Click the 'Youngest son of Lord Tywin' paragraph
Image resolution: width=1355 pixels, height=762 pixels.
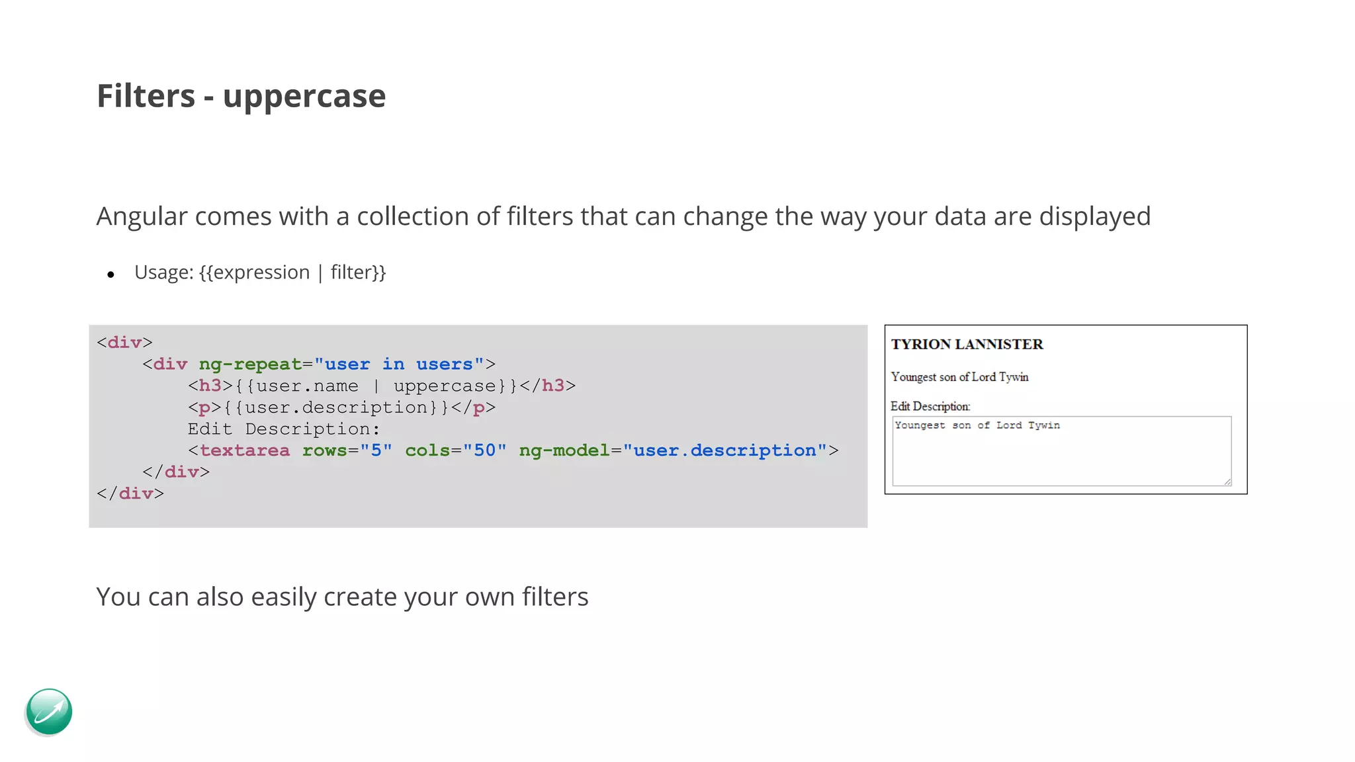[959, 377]
